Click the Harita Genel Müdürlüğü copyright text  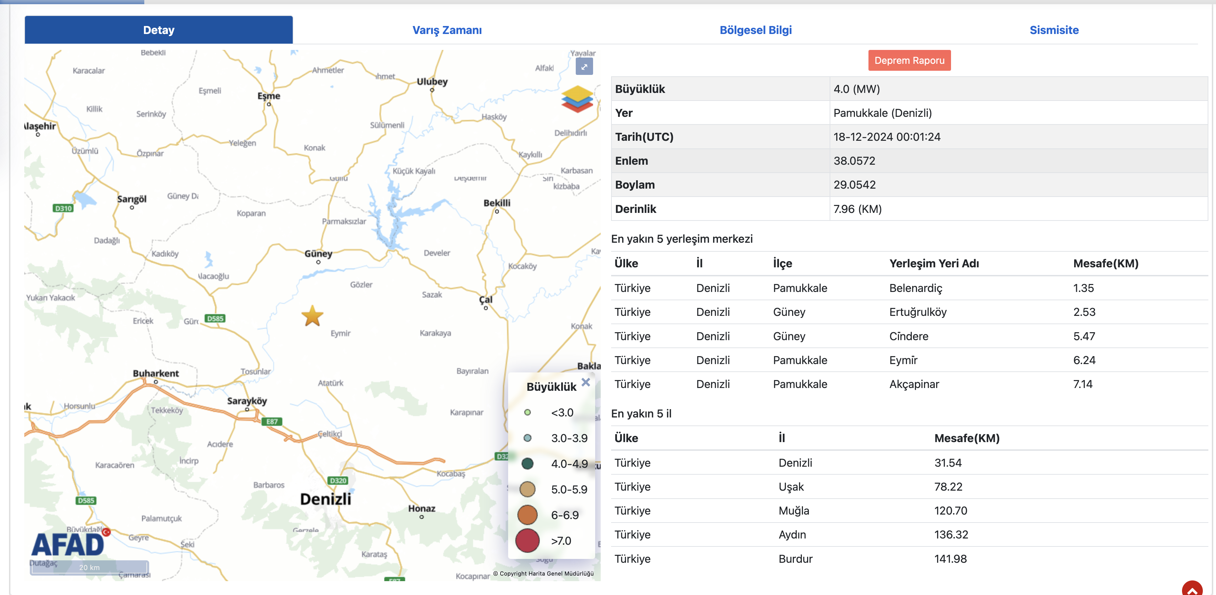pos(543,574)
